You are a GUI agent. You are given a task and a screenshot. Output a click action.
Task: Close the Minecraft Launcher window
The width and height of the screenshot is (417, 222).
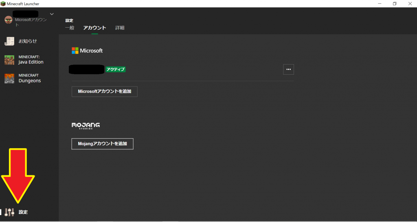[x=410, y=4]
